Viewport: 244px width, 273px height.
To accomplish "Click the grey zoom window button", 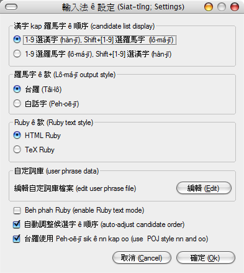I will pos(222,7).
